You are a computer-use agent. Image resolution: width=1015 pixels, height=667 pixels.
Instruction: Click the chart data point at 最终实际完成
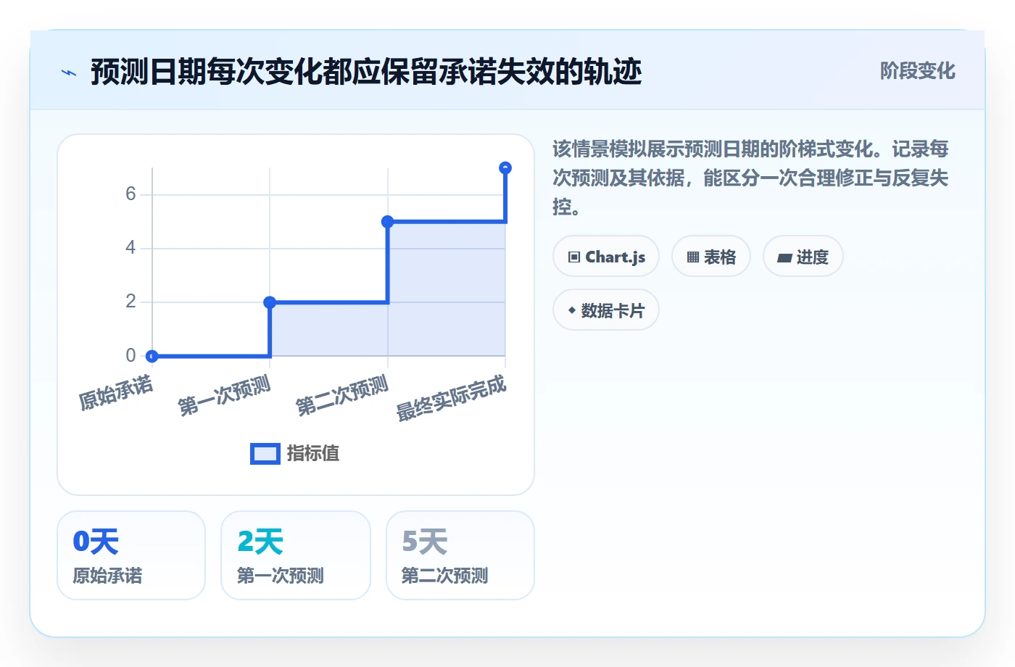tap(505, 168)
